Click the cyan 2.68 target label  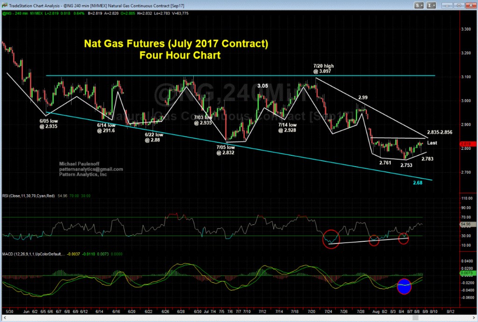[x=418, y=183]
